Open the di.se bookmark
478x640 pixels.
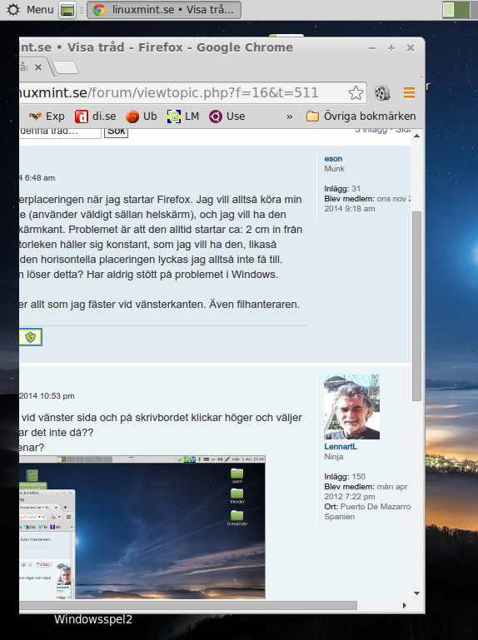click(96, 117)
